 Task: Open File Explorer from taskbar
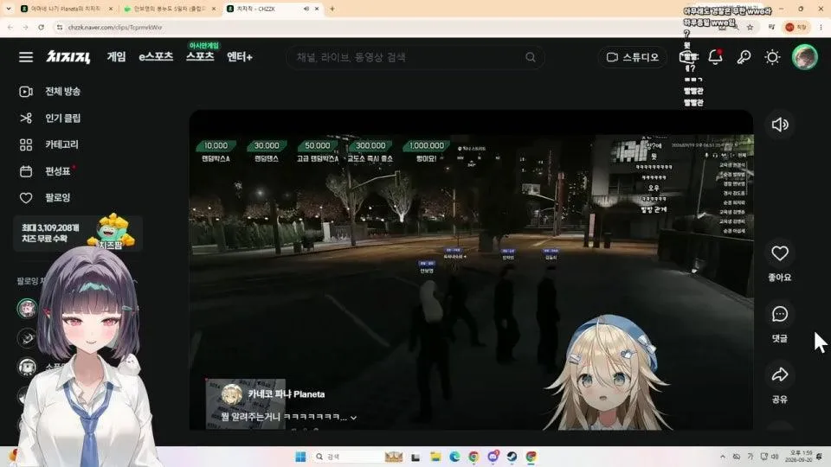[x=435, y=457]
